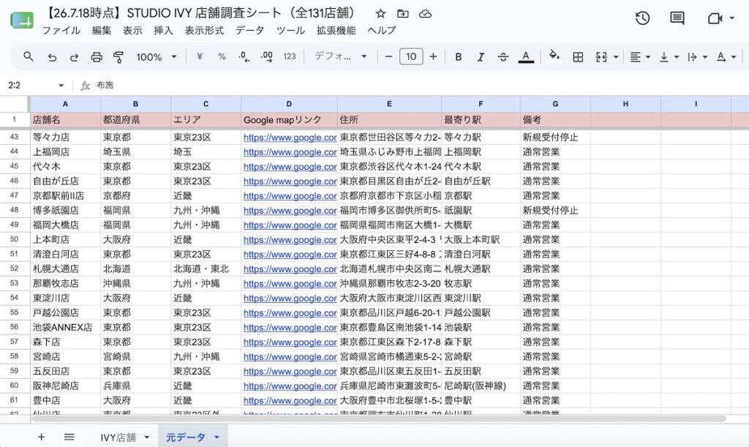The width and height of the screenshot is (749, 447).
Task: Open the 表示 menu
Action: (132, 31)
